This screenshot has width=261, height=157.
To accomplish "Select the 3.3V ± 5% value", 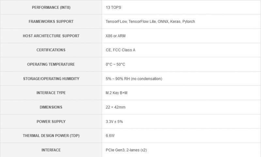I will [114, 121].
